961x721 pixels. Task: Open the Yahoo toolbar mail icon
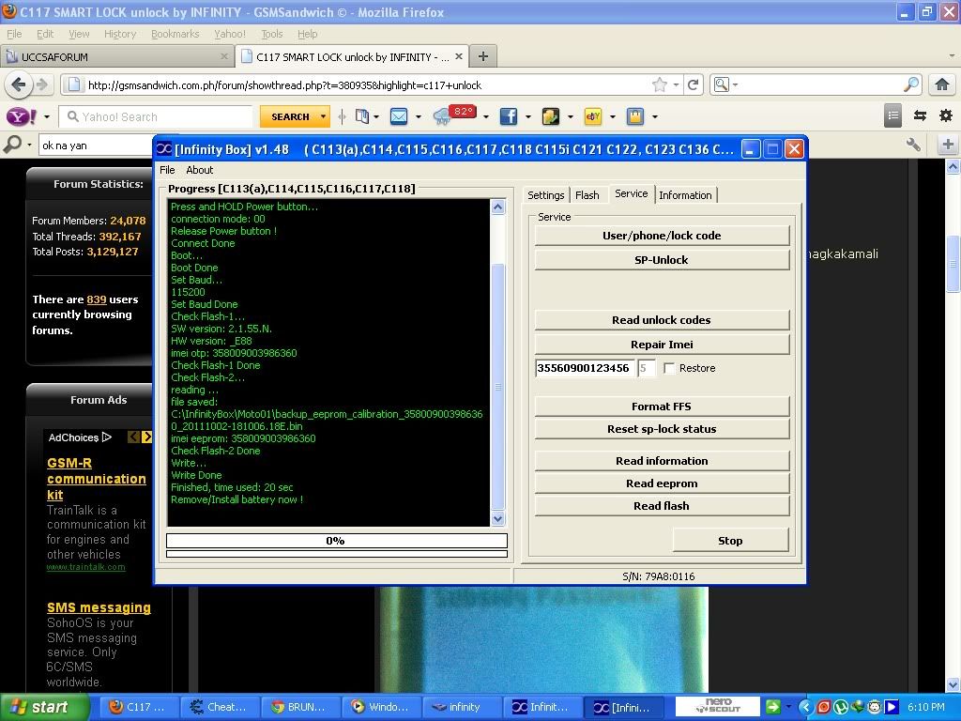[399, 116]
